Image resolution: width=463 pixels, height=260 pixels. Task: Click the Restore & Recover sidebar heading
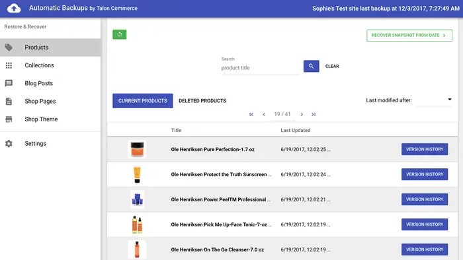point(25,26)
